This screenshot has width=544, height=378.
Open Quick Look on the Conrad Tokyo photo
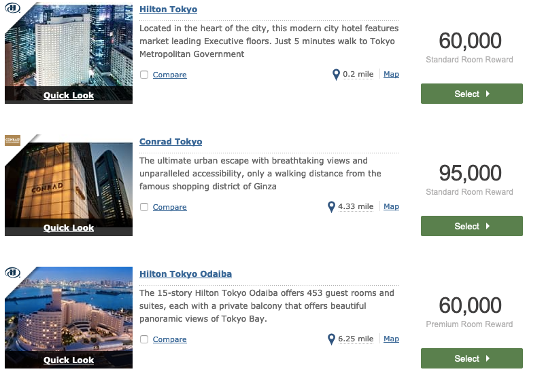coord(69,227)
